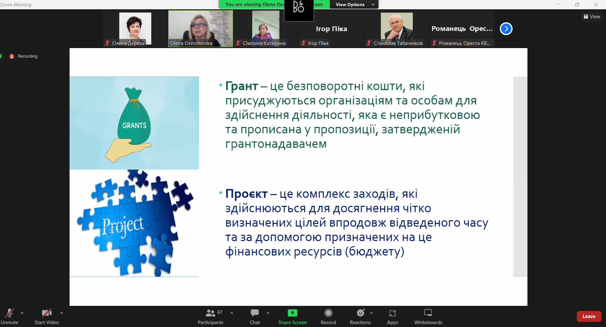Open the View Options dropdown
Viewport: 606px width, 327px height.
pyautogui.click(x=354, y=4)
